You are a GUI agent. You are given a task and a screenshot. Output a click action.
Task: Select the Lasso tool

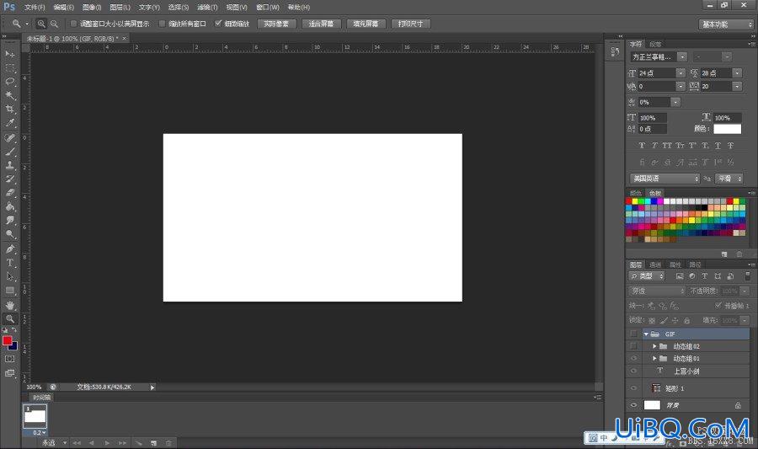pos(9,81)
